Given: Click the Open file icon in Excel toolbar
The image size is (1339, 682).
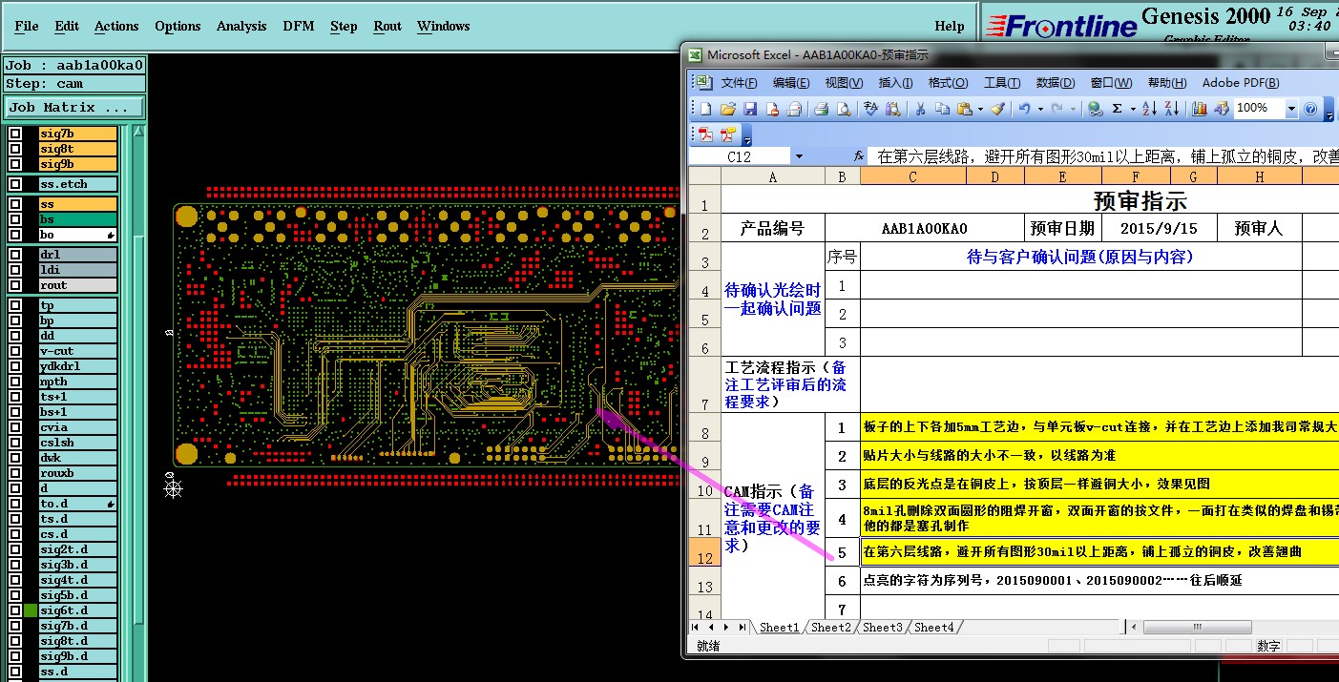Looking at the screenshot, I should tap(728, 109).
